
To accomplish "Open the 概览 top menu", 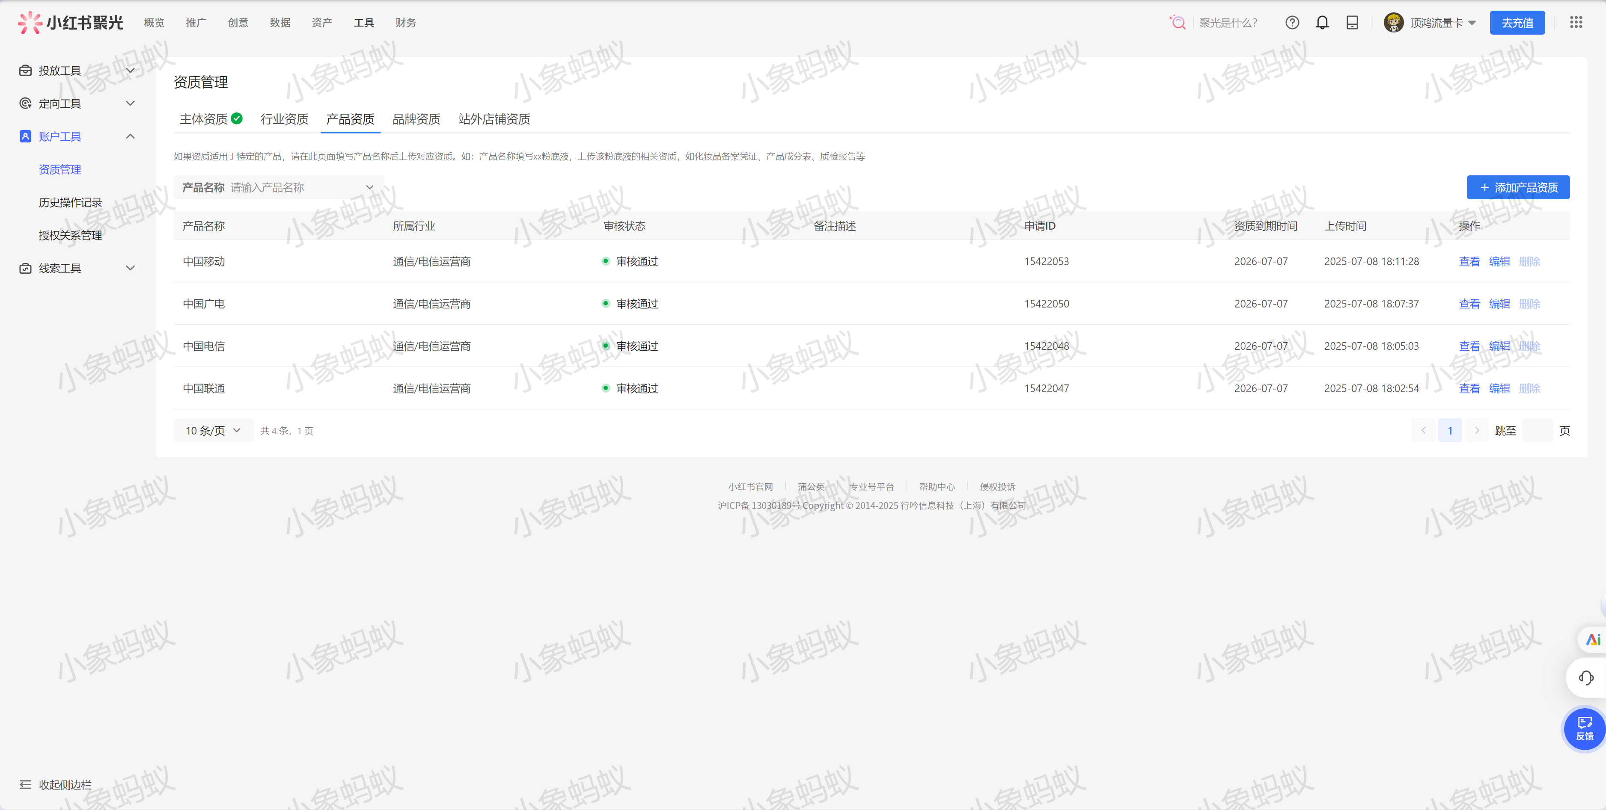I will [x=154, y=22].
